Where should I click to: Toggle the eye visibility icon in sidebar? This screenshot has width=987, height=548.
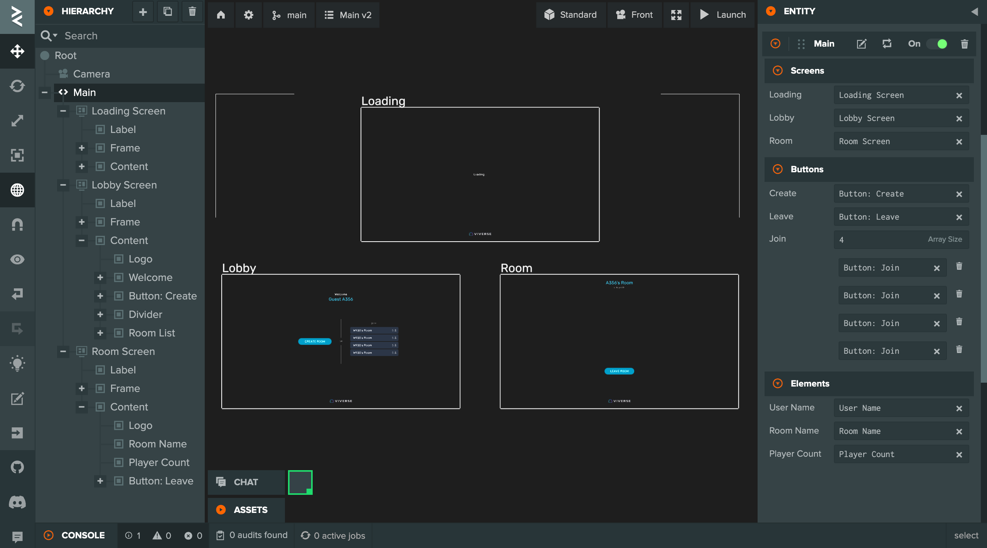[x=17, y=259]
